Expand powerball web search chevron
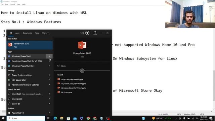The height and width of the screenshot is (121, 215). coord(49,94)
